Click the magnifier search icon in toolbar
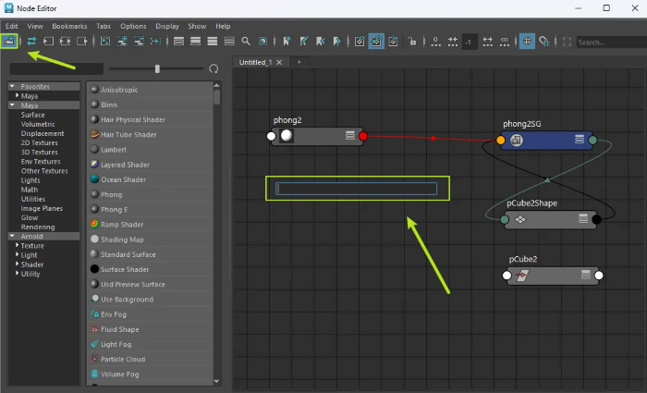The image size is (647, 393). click(246, 42)
